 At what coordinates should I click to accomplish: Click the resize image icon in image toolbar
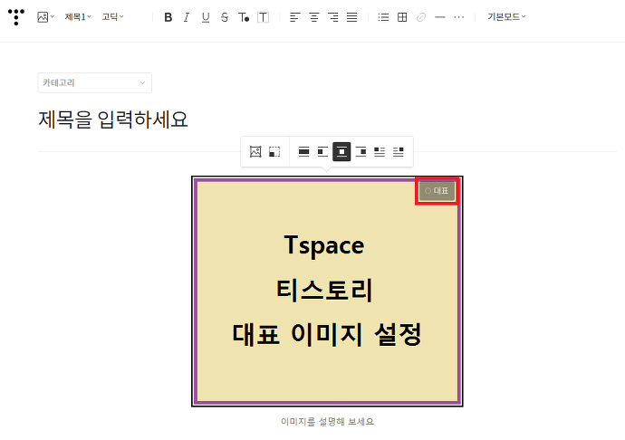click(x=274, y=151)
